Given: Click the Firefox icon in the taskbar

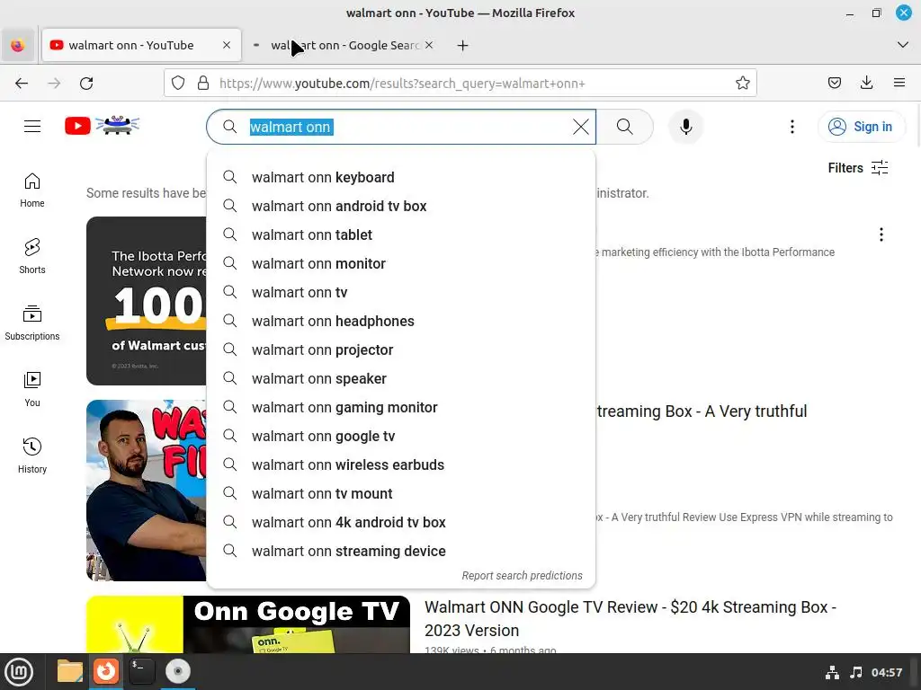Looking at the screenshot, I should [x=106, y=671].
